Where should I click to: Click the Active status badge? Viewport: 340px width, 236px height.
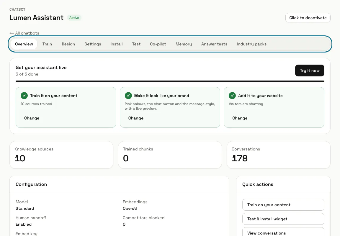click(74, 18)
